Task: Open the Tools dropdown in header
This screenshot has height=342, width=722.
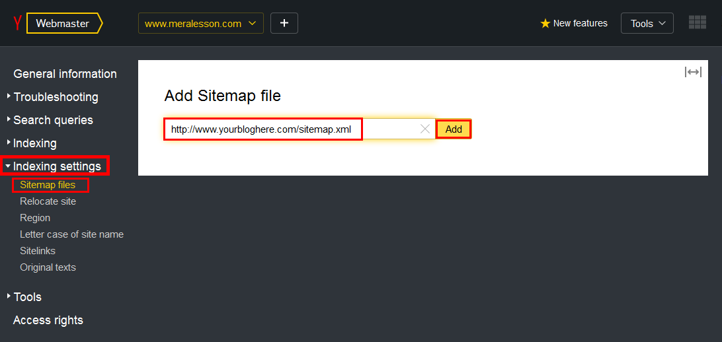Action: [x=647, y=23]
